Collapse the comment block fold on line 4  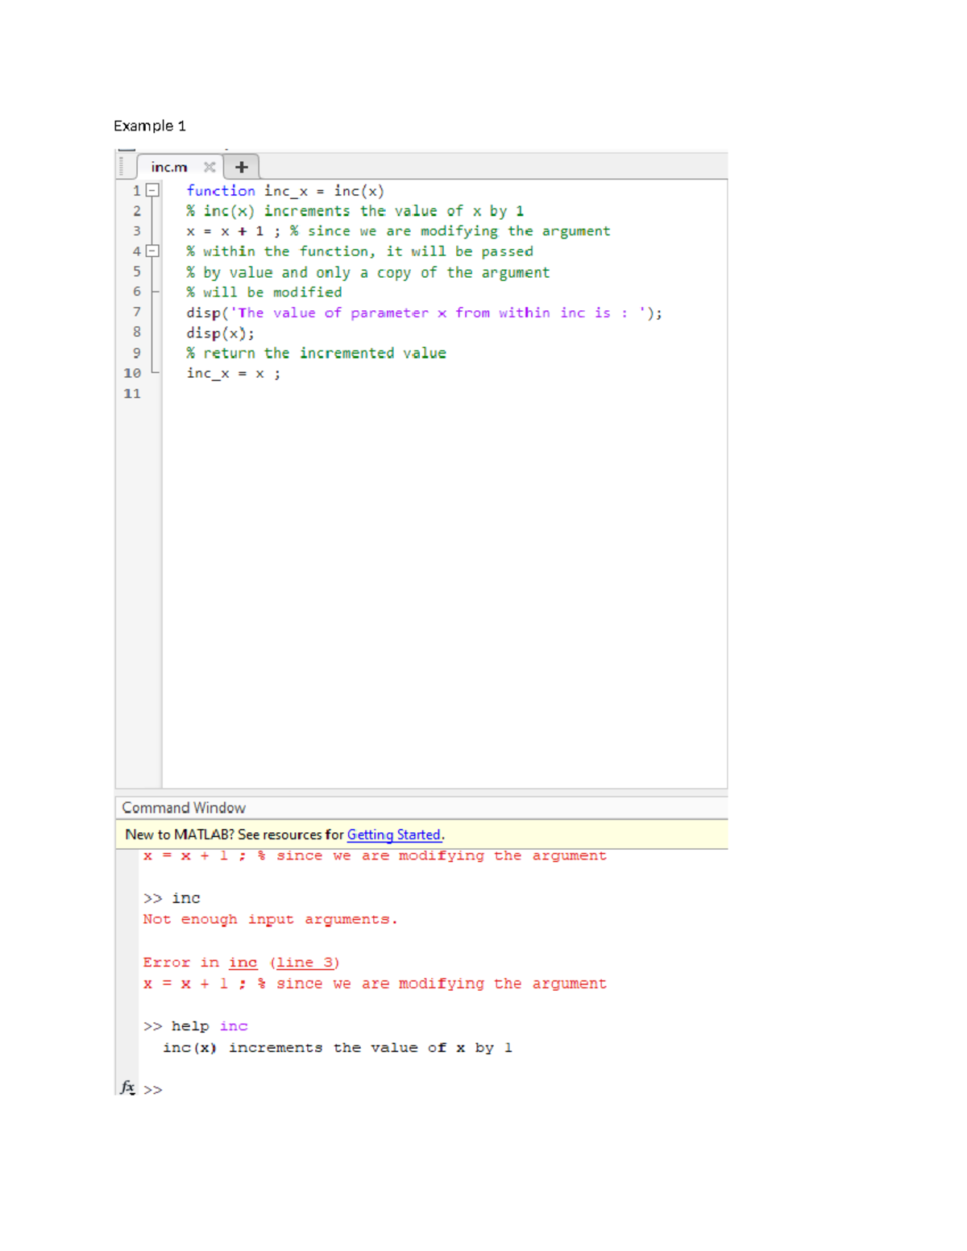[x=152, y=251]
